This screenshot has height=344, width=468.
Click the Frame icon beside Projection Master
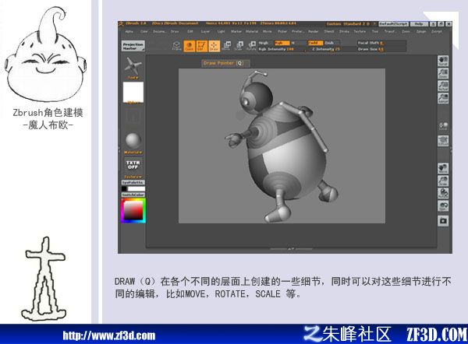tap(176, 46)
